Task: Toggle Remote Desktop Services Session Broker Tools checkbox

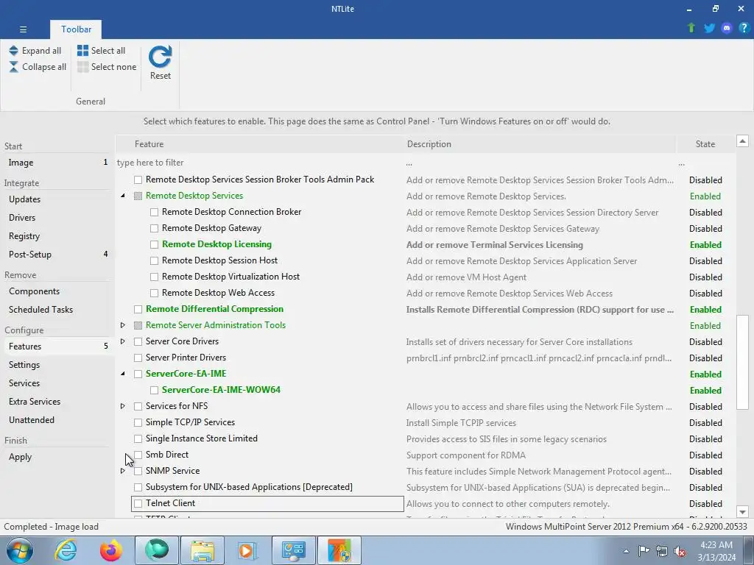Action: [138, 180]
